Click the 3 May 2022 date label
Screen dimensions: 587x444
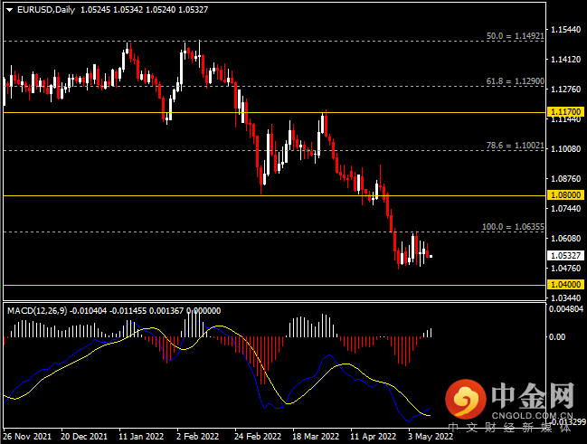coord(431,437)
